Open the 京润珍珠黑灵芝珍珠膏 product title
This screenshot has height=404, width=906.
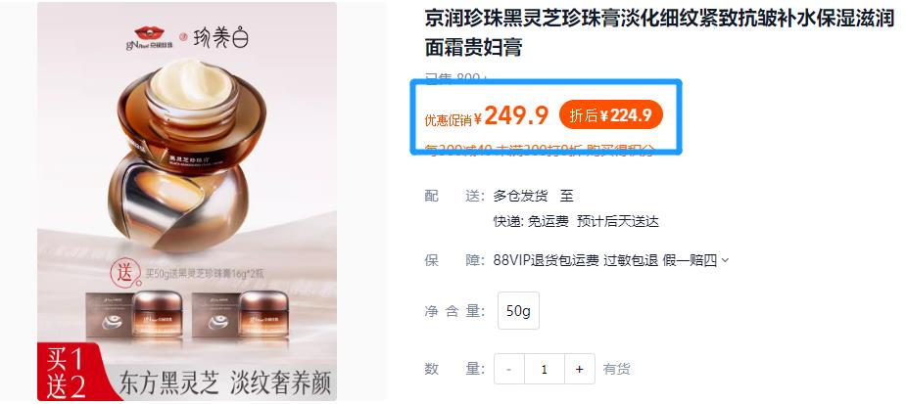click(660, 33)
